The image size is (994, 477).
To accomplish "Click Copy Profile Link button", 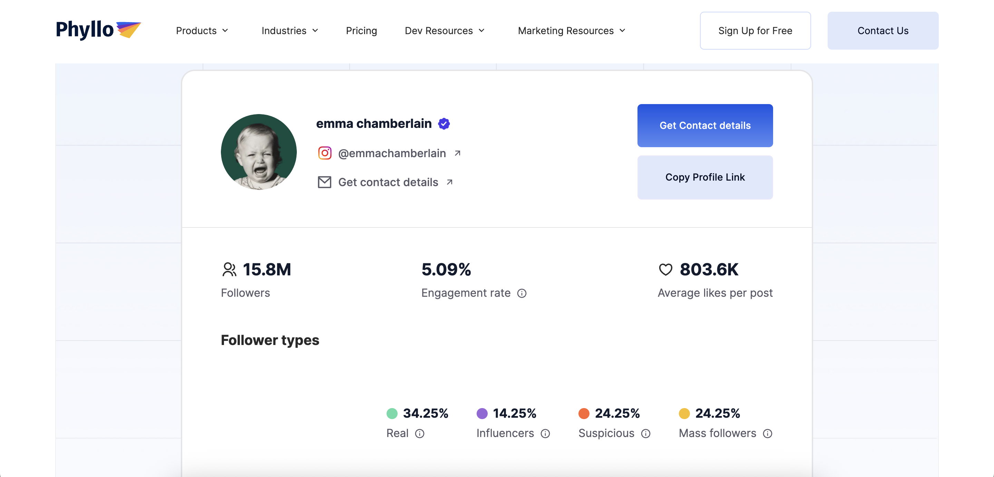I will [x=704, y=177].
